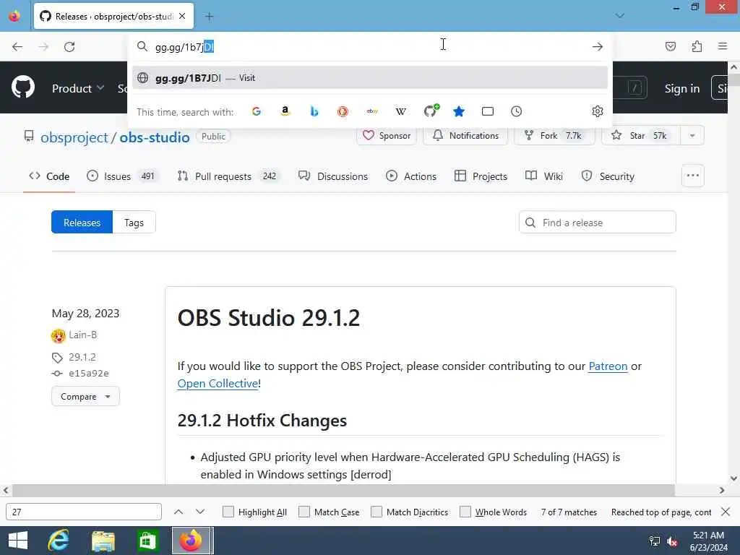Viewport: 740px width, 555px height.
Task: Open the list all tabs chevron
Action: (619, 16)
